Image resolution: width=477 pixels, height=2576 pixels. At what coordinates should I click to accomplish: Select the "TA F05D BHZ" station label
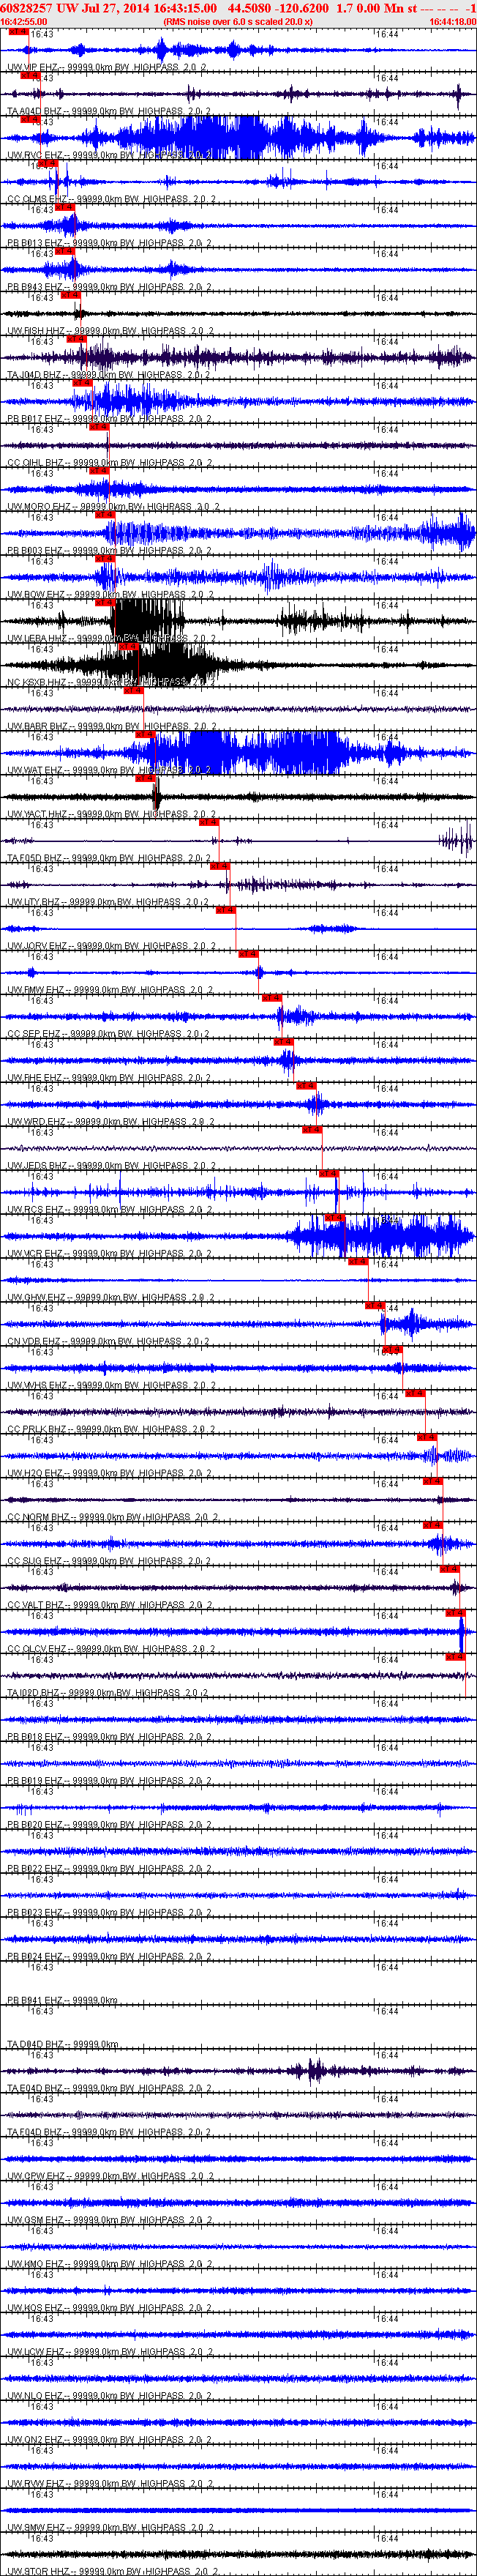(x=34, y=858)
